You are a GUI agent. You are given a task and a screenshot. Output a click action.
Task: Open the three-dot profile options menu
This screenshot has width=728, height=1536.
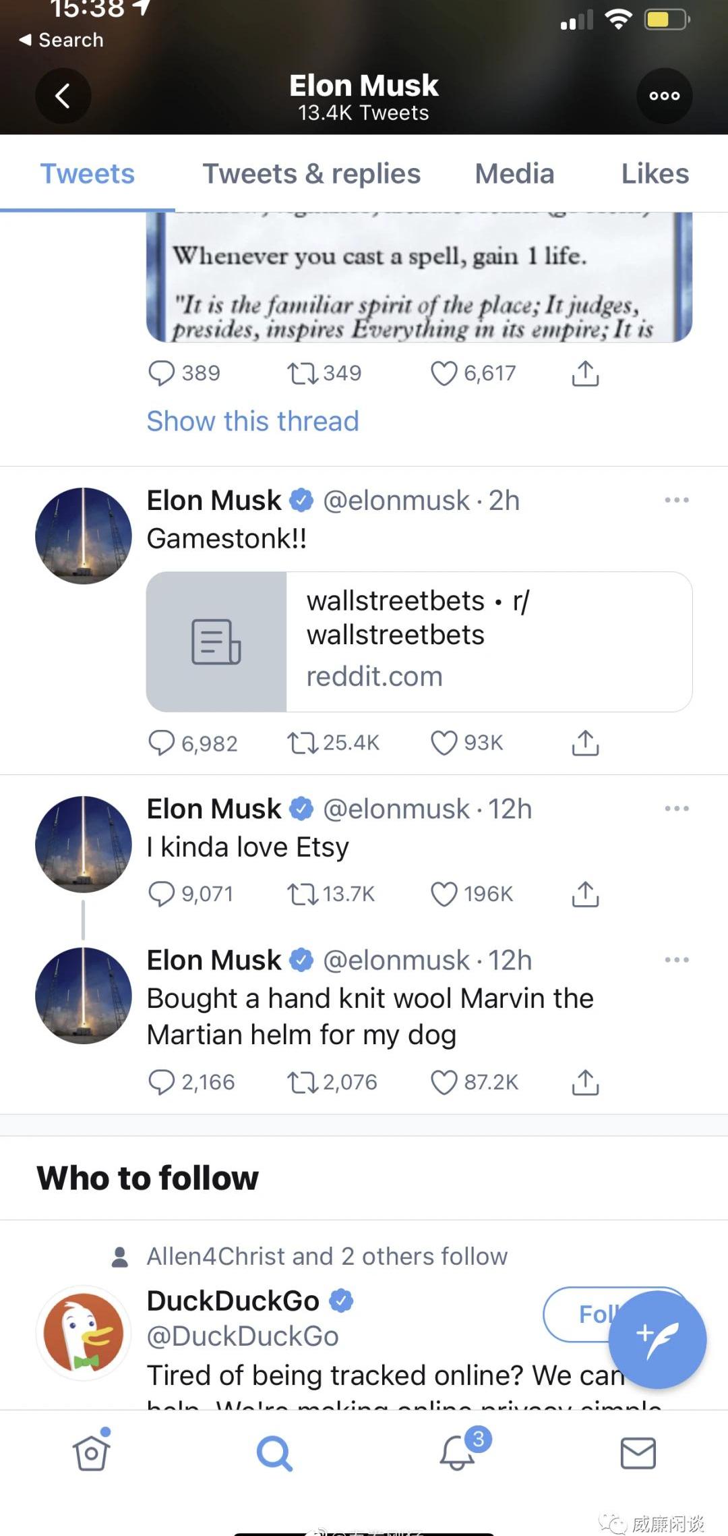(665, 96)
